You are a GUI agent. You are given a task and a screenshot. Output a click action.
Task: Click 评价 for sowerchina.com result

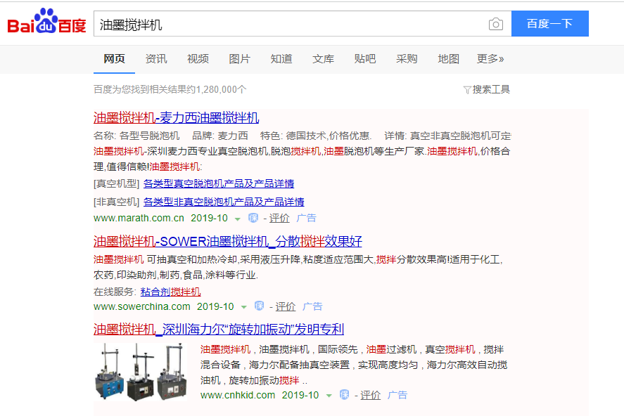point(286,306)
